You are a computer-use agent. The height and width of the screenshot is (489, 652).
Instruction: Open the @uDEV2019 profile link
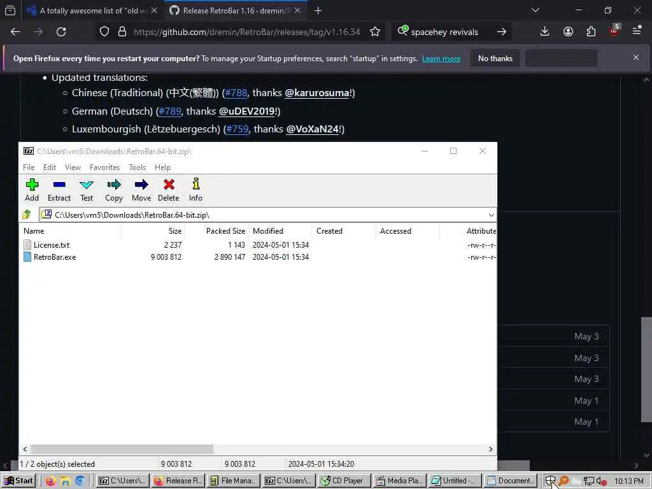pyautogui.click(x=247, y=111)
